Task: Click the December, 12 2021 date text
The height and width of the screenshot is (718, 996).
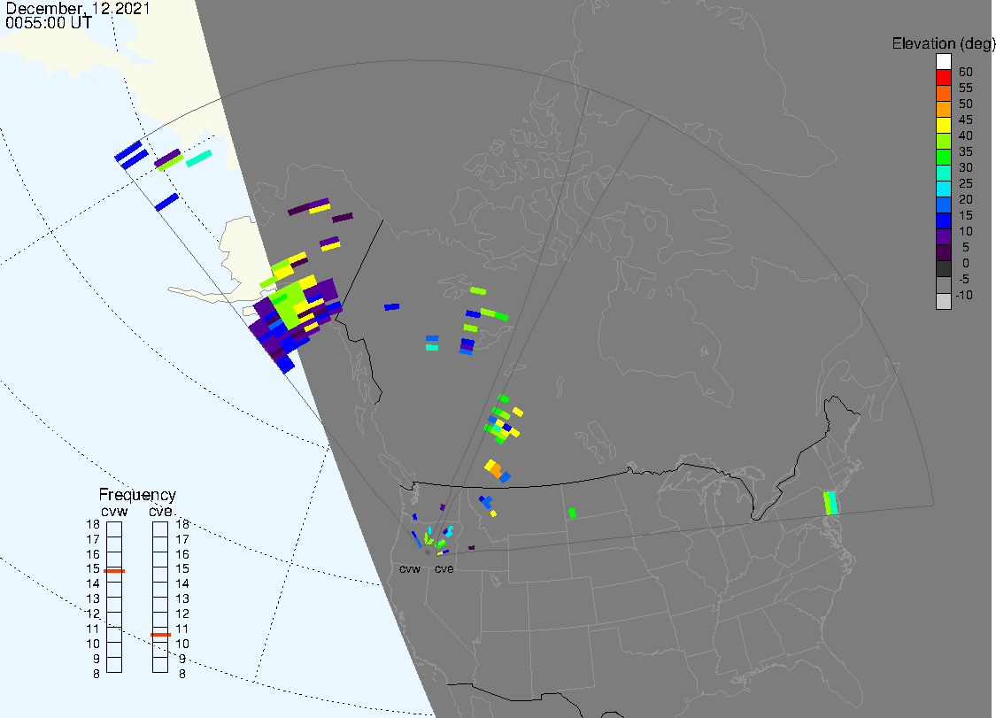Action: pyautogui.click(x=78, y=8)
